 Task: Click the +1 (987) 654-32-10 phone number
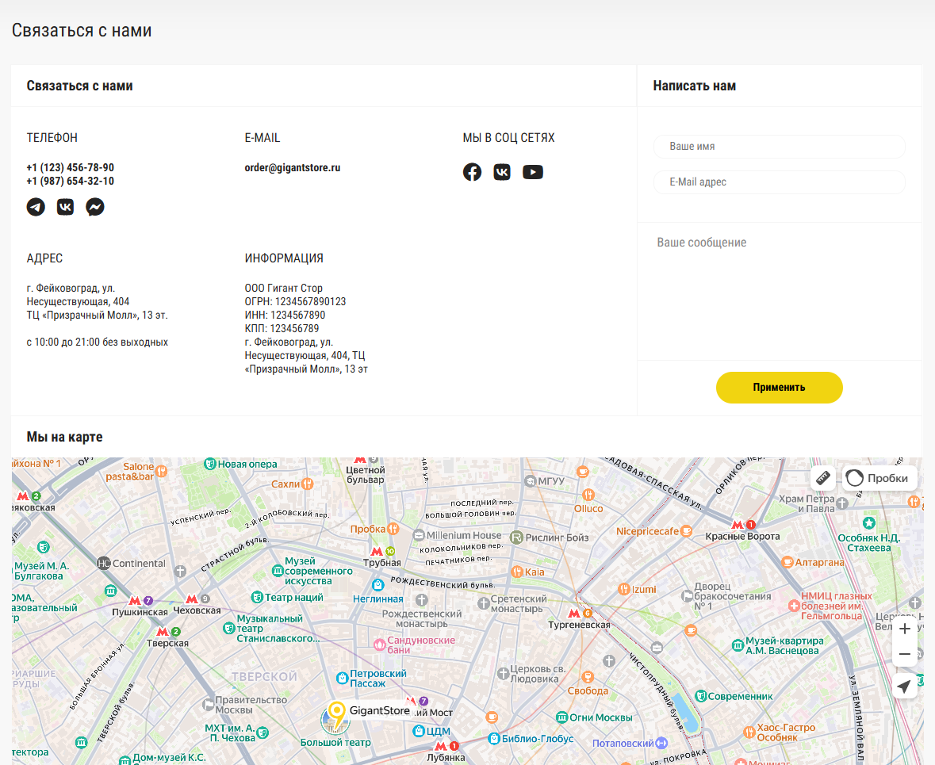(70, 182)
